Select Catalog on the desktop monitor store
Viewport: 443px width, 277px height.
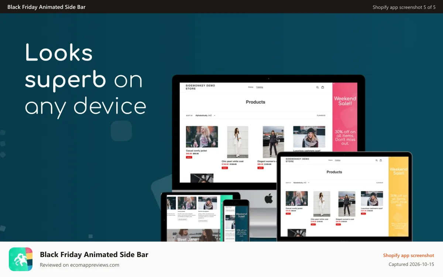[x=260, y=87]
